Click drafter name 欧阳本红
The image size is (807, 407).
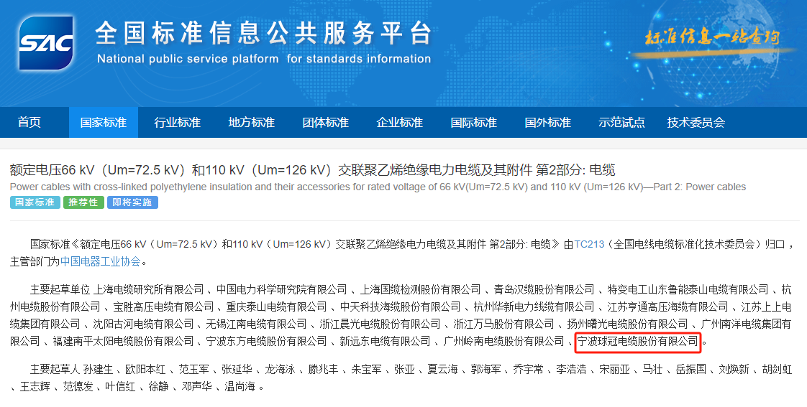(x=146, y=369)
